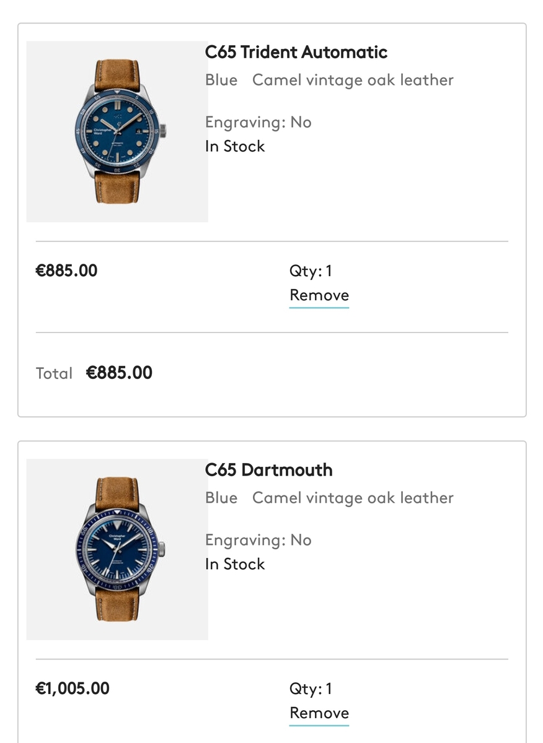Click the C65 Trident Automatic product title

click(296, 53)
